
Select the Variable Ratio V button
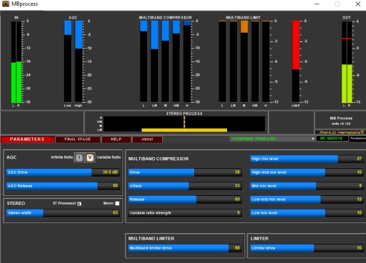(90, 157)
